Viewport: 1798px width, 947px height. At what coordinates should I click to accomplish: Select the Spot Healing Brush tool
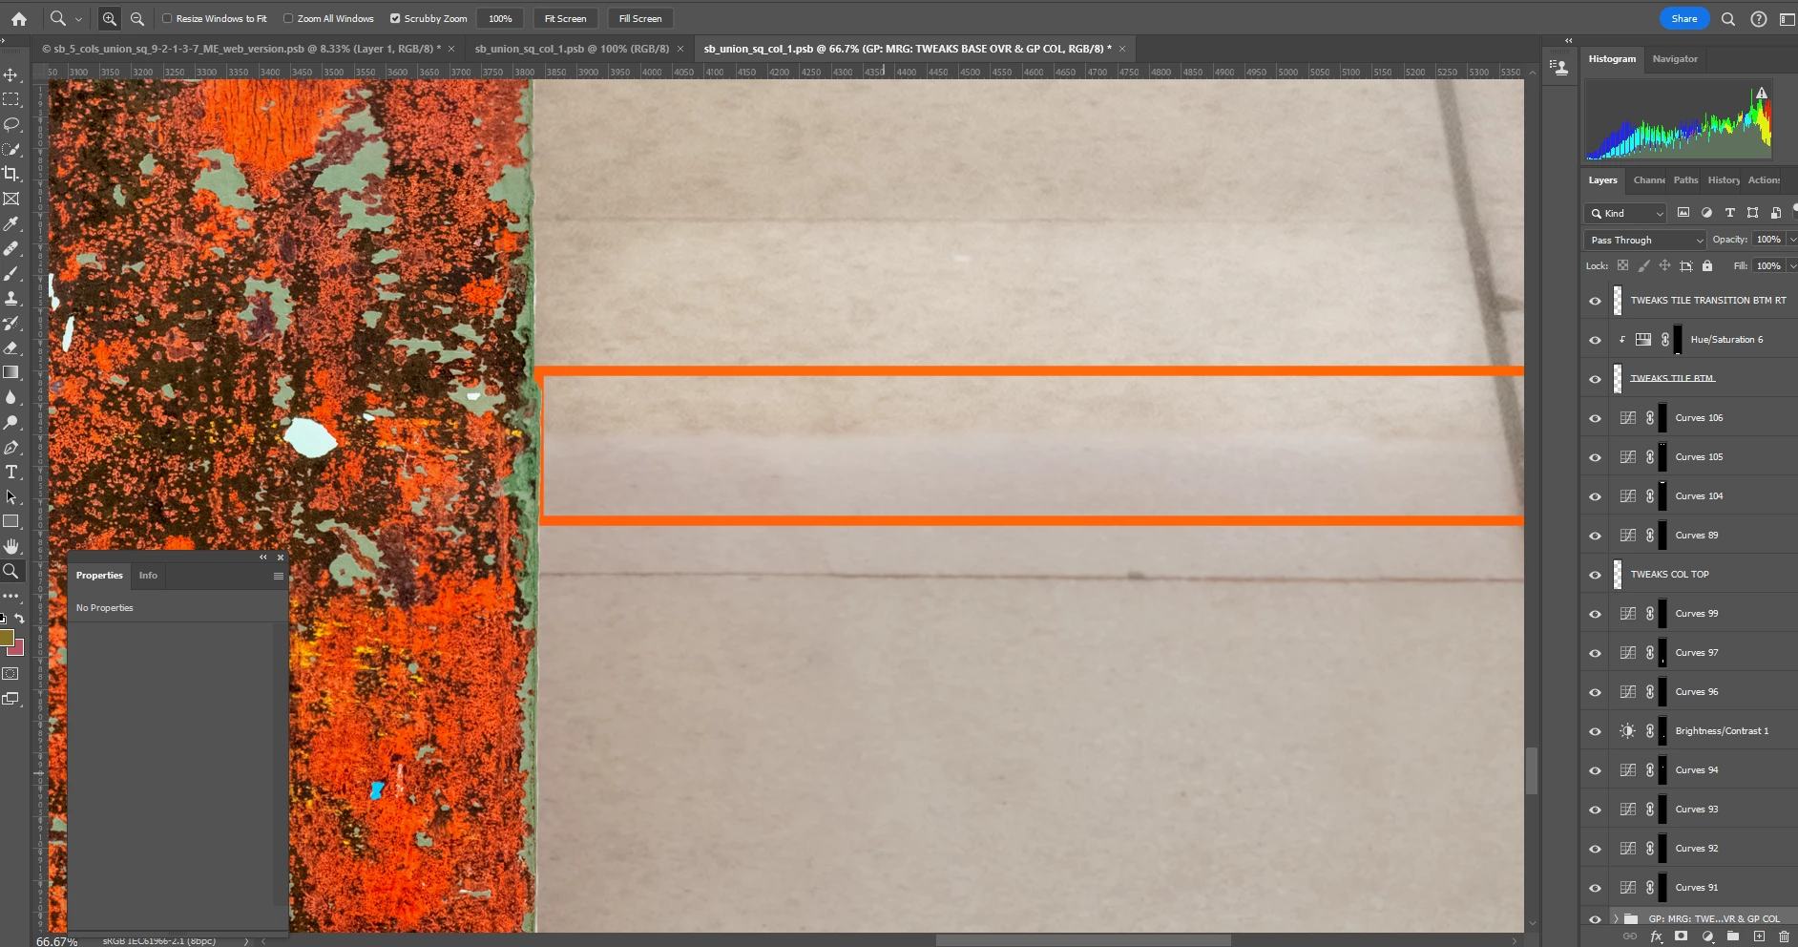tap(11, 248)
